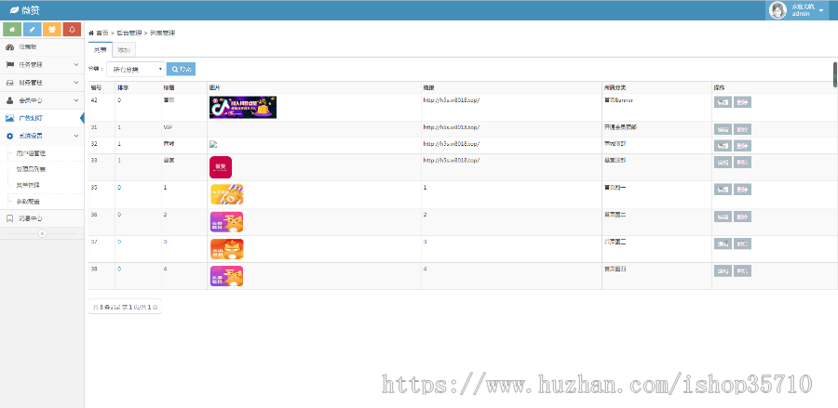Open the category filter dropdown
Image resolution: width=838 pixels, height=408 pixels.
(x=135, y=70)
